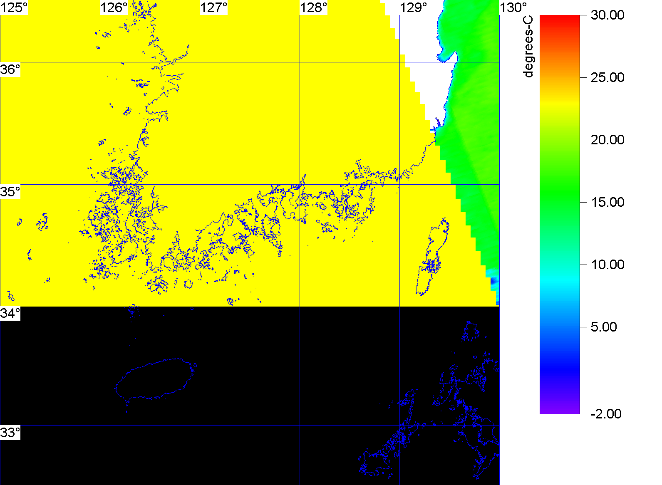Viewport: 662px width, 485px height.
Task: Click the 20.00 colorbar value
Action: [x=607, y=140]
